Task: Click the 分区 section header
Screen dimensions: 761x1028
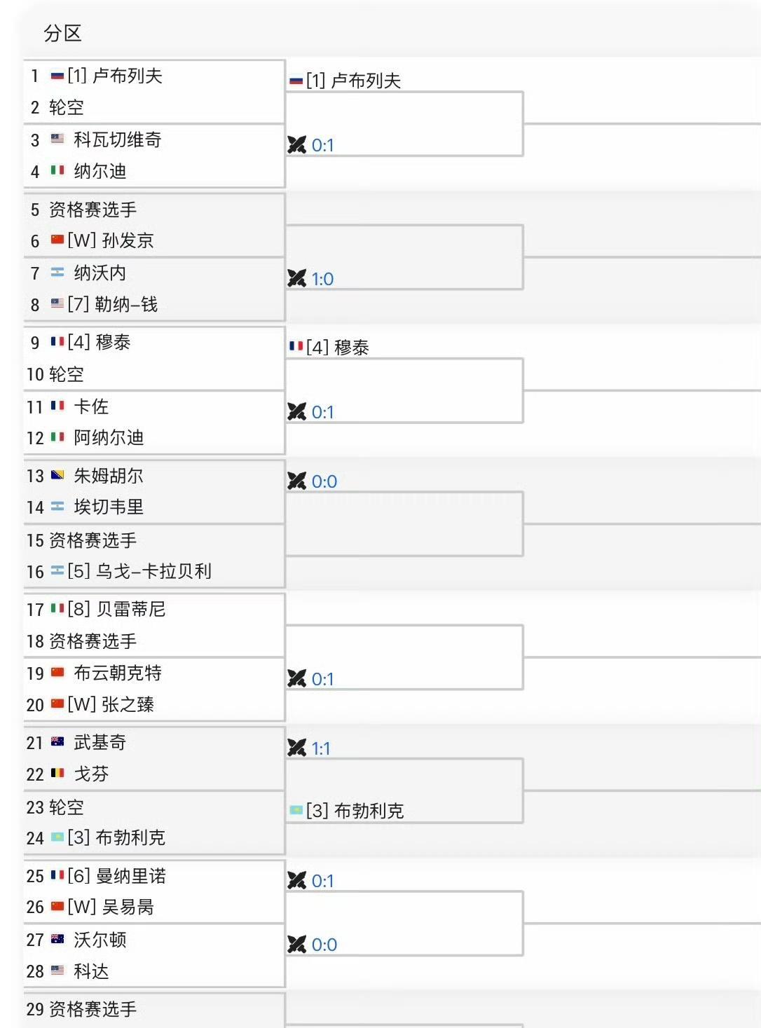Action: tap(62, 33)
